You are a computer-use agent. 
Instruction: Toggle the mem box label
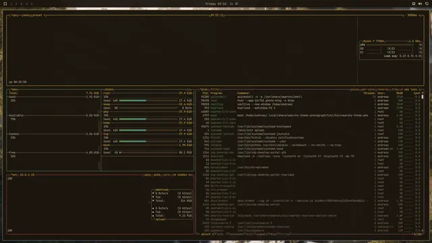[13, 90]
